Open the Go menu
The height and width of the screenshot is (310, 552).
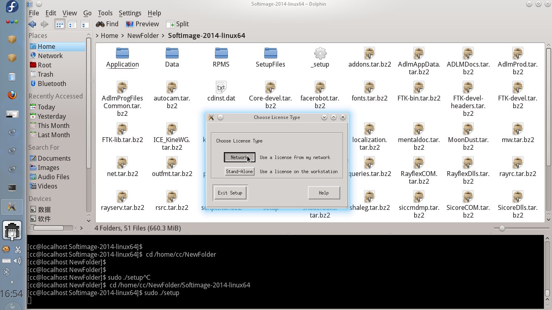pyautogui.click(x=87, y=13)
